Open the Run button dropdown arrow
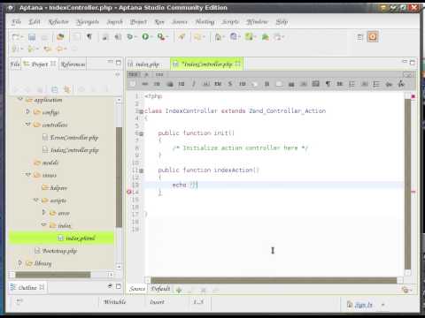This screenshot has height=318, width=425. (x=151, y=37)
